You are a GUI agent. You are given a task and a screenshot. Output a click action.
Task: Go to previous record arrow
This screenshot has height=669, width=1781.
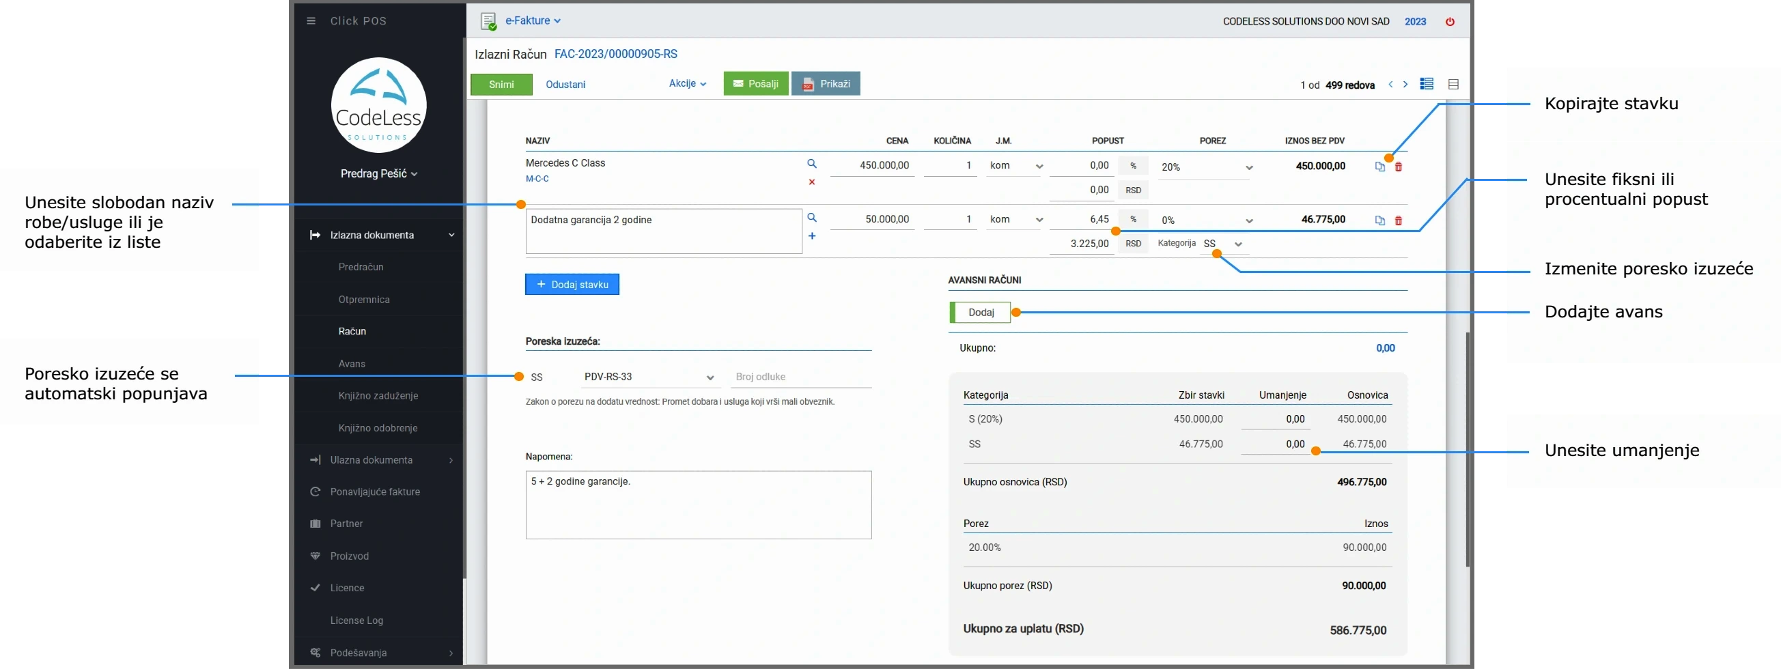1390,85
